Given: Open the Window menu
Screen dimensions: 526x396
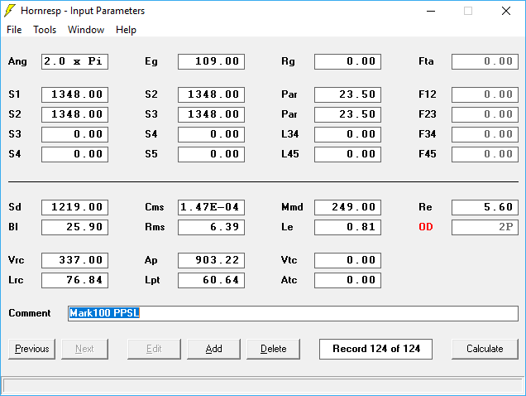Looking at the screenshot, I should [x=86, y=30].
